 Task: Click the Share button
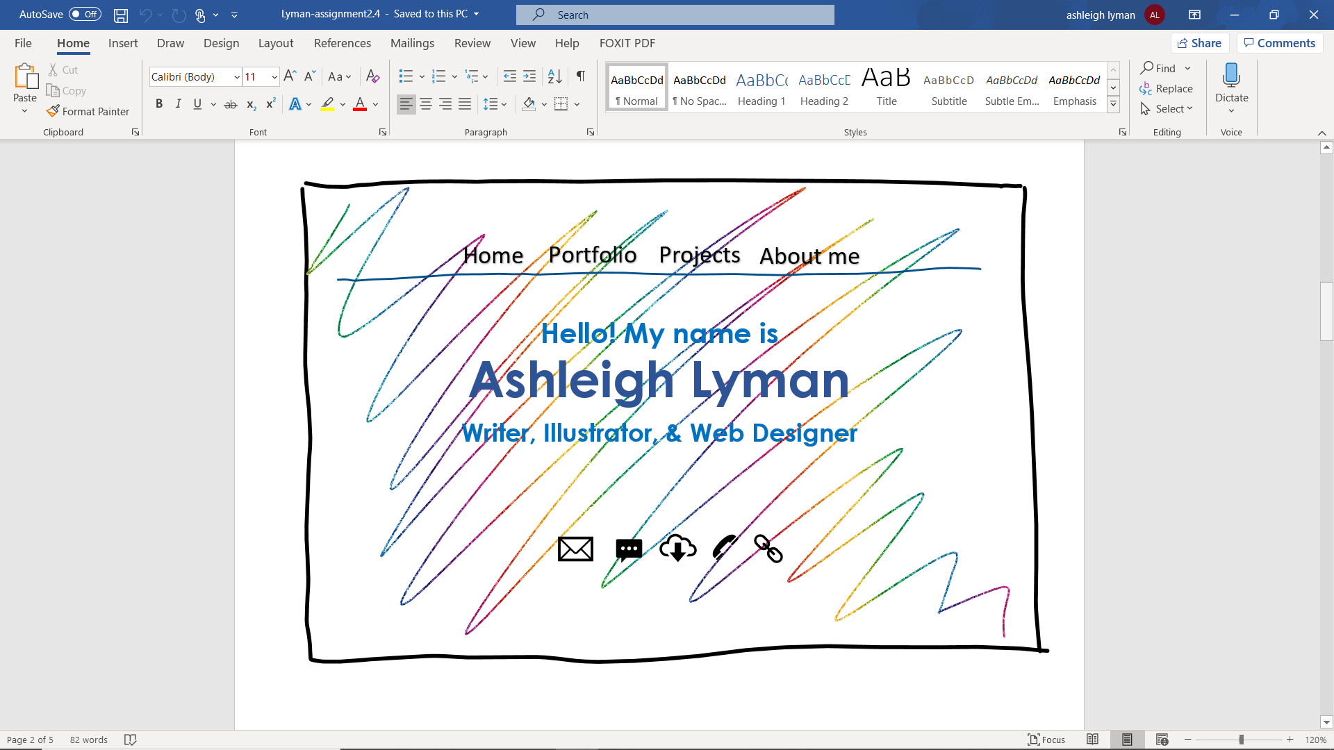tap(1200, 43)
